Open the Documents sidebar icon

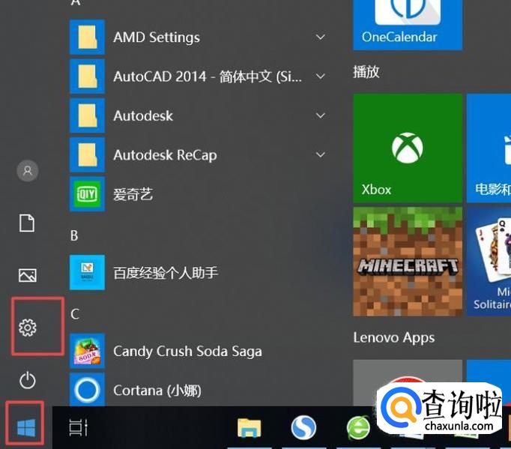(27, 223)
